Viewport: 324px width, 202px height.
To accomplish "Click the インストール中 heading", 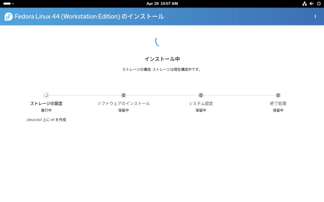I will pyautogui.click(x=162, y=59).
